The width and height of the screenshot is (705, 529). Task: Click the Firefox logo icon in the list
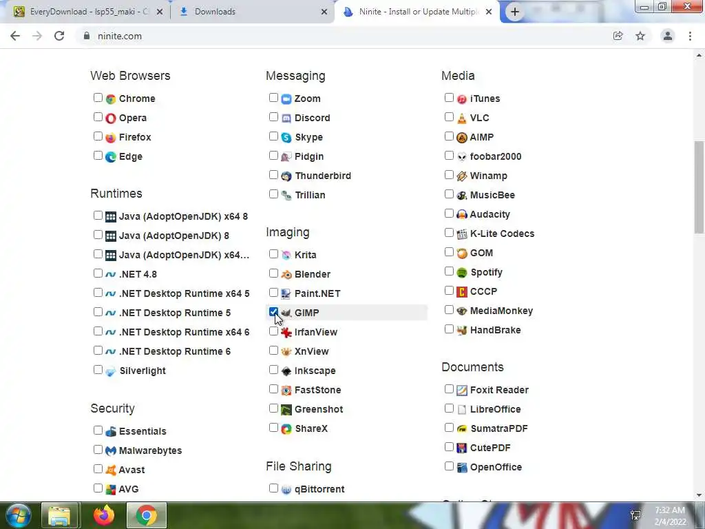pyautogui.click(x=111, y=137)
